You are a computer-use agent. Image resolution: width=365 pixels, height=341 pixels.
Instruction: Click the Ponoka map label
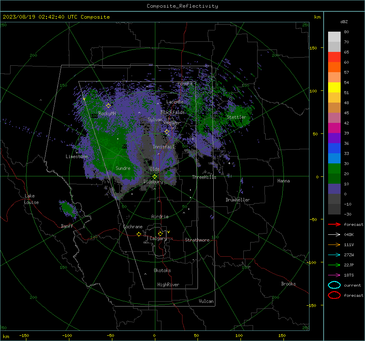tap(185, 84)
